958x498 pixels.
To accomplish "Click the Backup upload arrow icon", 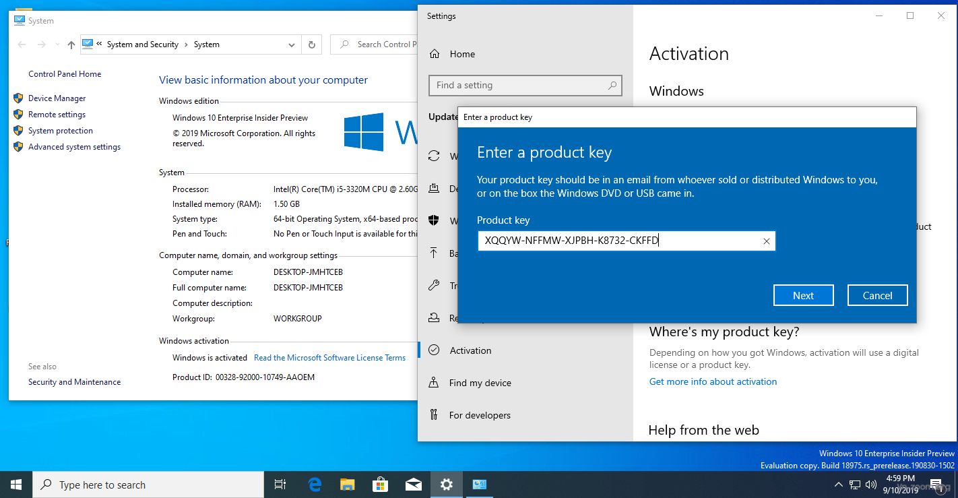I will (435, 253).
